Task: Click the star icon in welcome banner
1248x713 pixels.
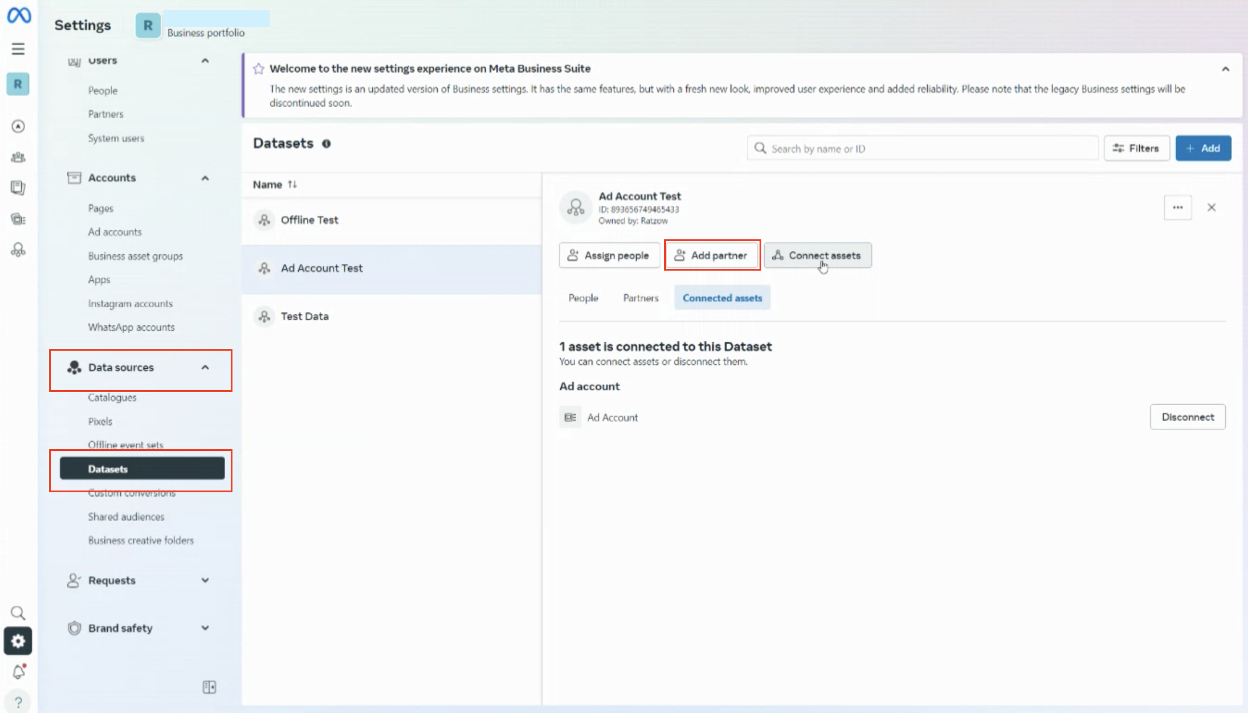Action: click(x=259, y=69)
